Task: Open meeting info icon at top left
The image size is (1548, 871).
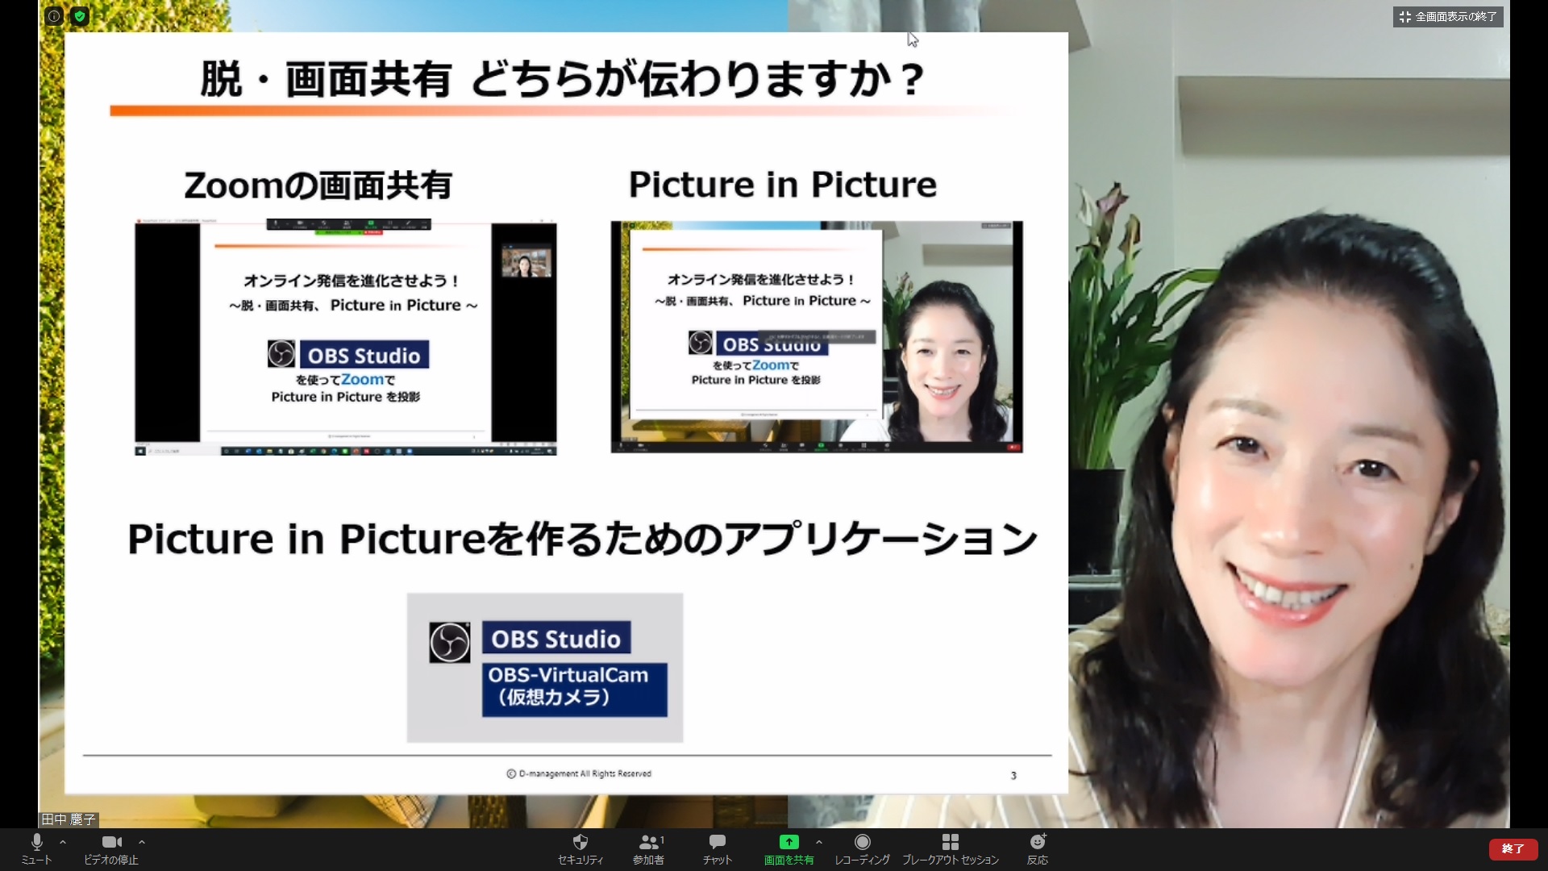Action: coord(54,16)
